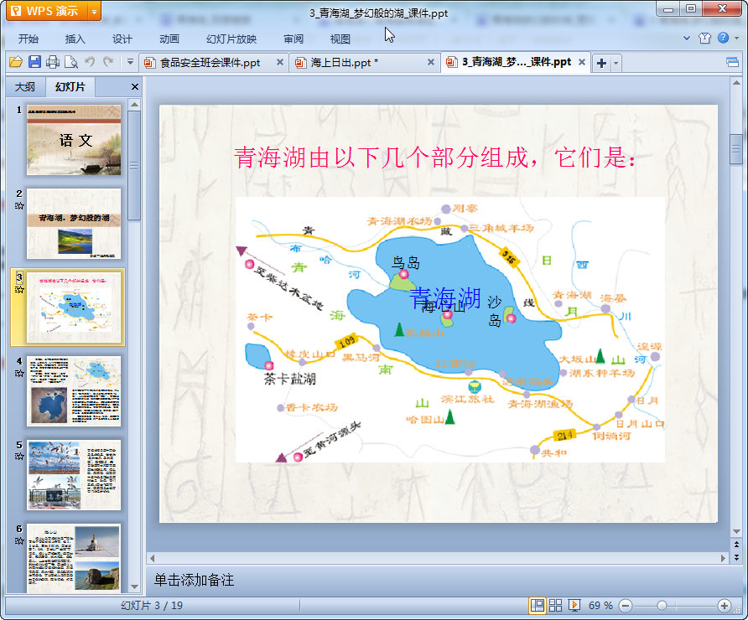Save the presentation with the floppy disk icon

[34, 62]
